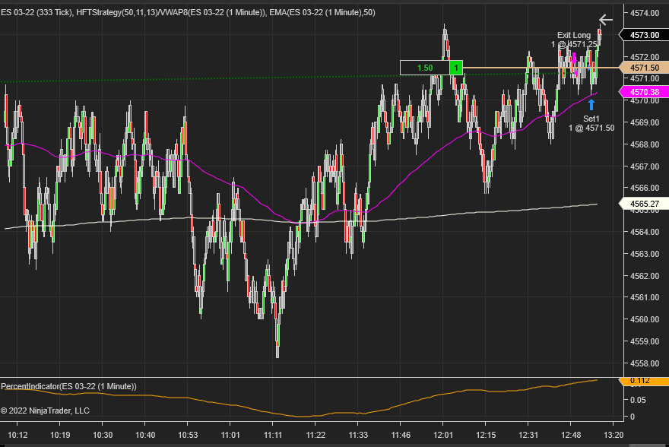Click the 2022 NinjaTrader, LLC copyright text
This screenshot has width=669, height=447.
pyautogui.click(x=45, y=411)
